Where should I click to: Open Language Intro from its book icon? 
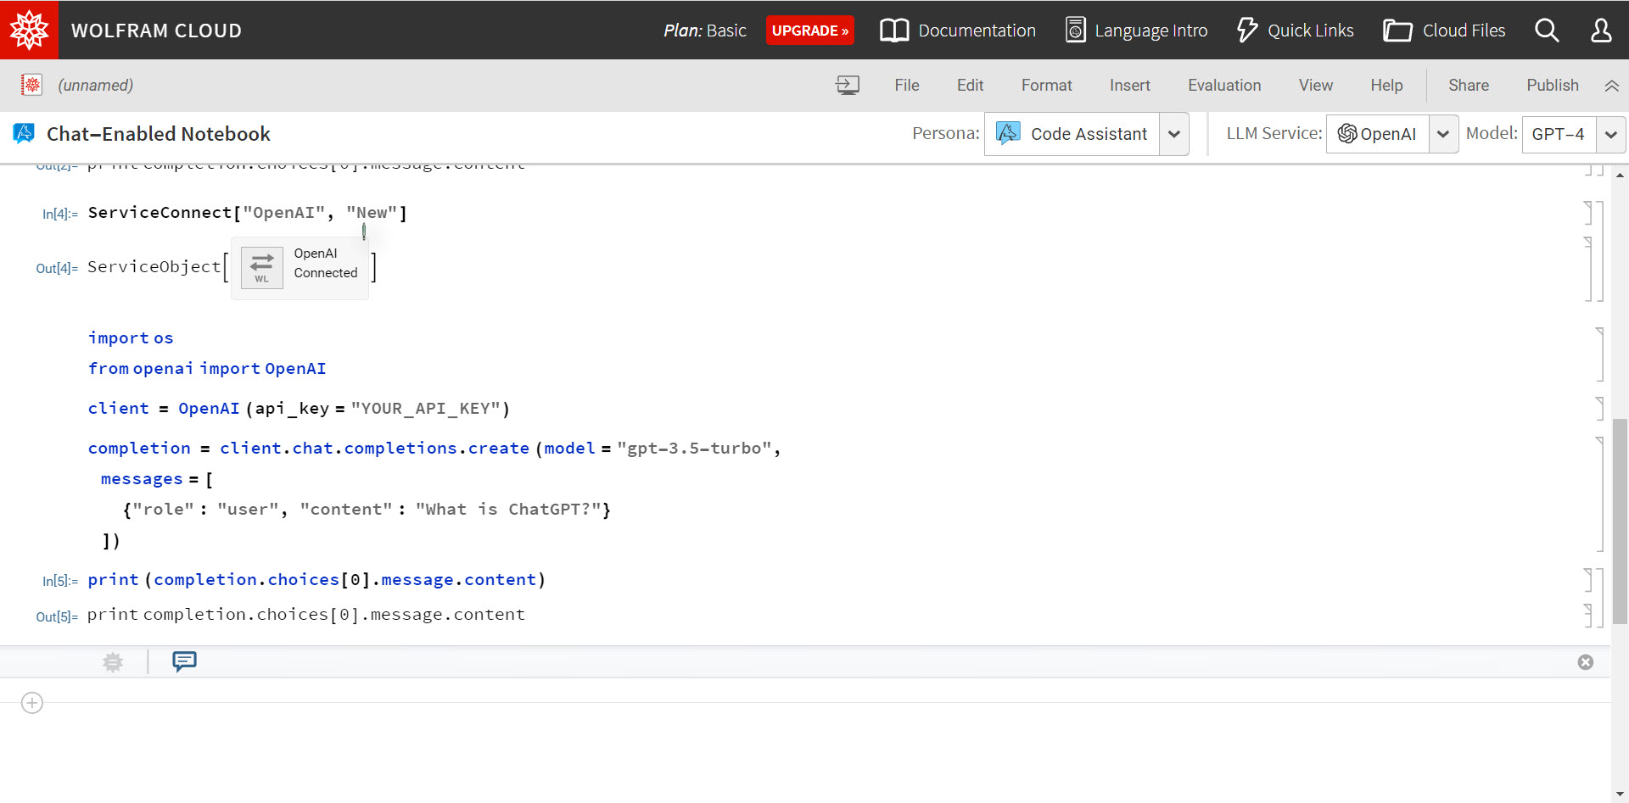coord(1075,31)
